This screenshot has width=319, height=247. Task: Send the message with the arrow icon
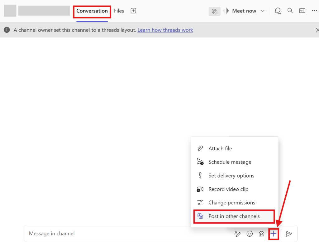pyautogui.click(x=288, y=234)
